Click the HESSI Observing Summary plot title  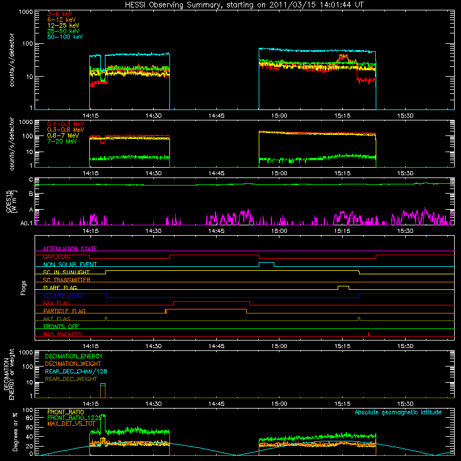click(244, 5)
